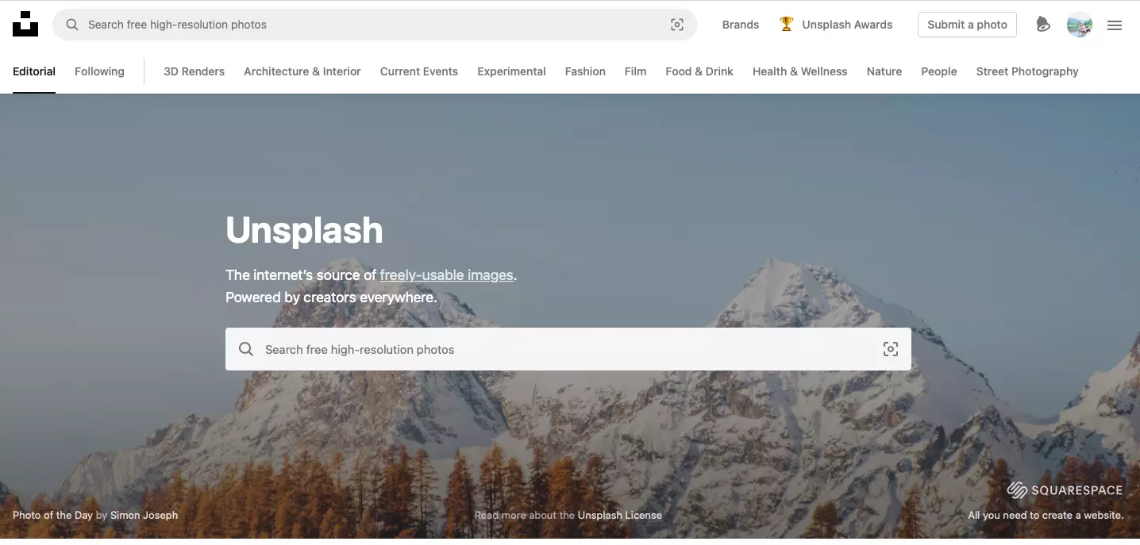Open the Street Photography category
This screenshot has width=1140, height=545.
tap(1027, 71)
